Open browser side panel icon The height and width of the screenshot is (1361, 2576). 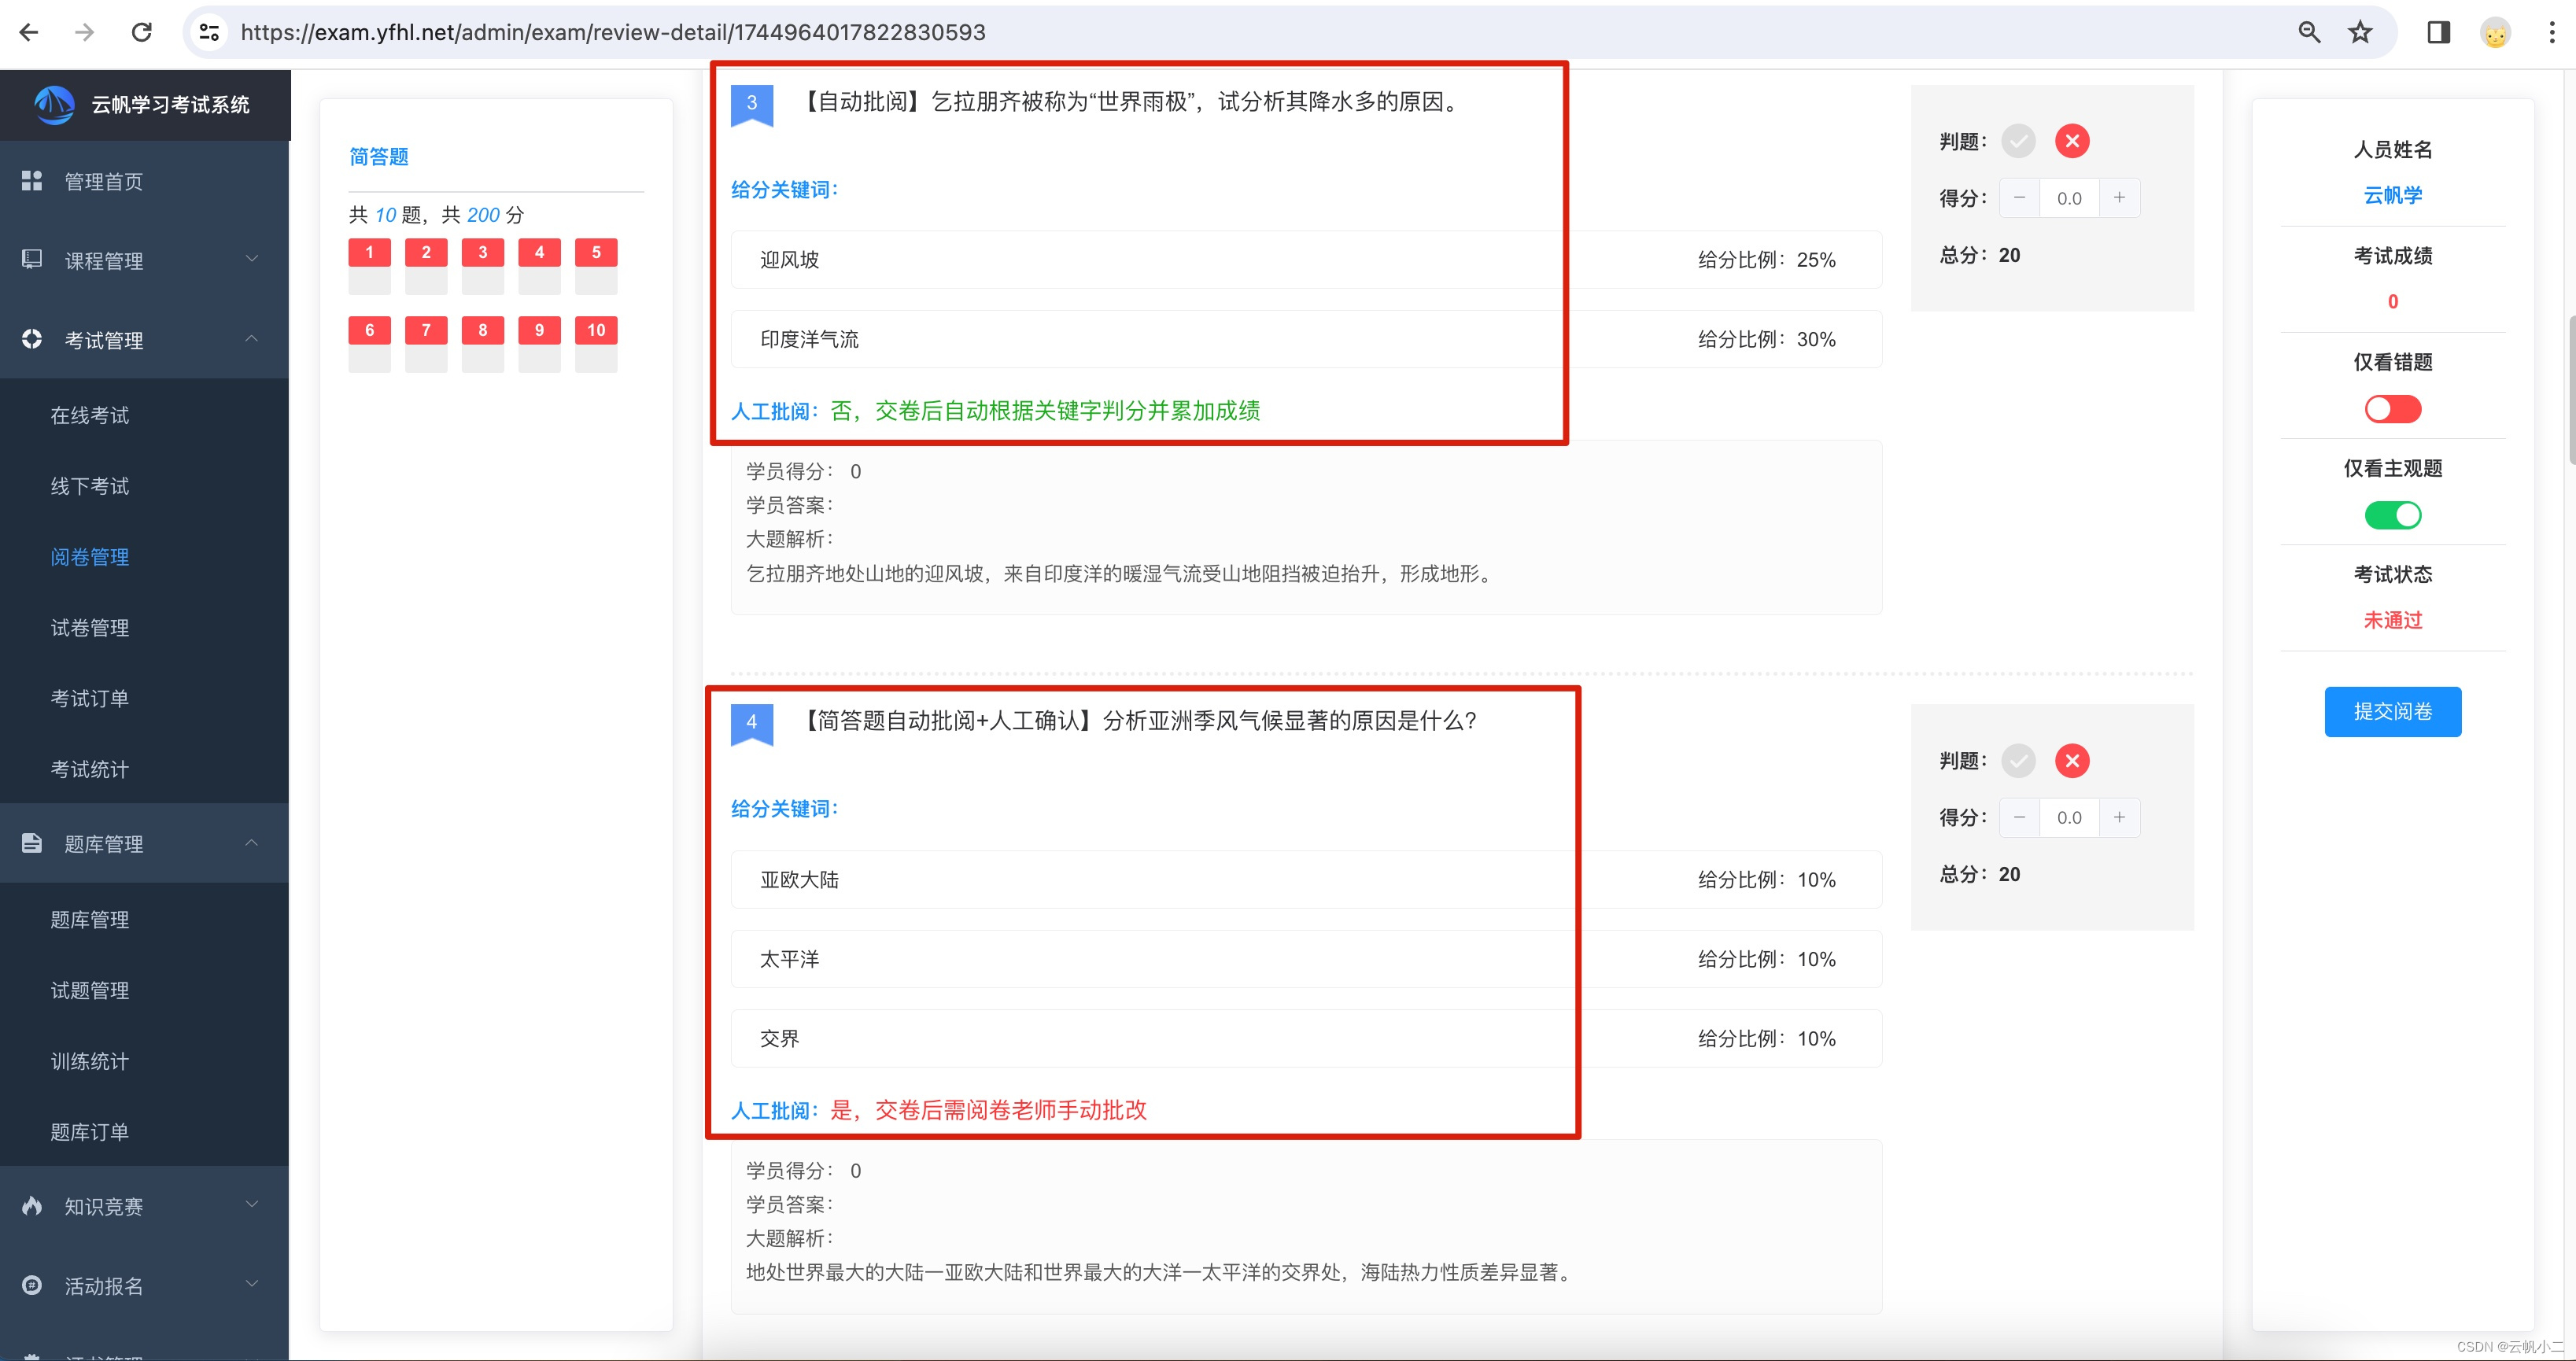pos(2438,32)
